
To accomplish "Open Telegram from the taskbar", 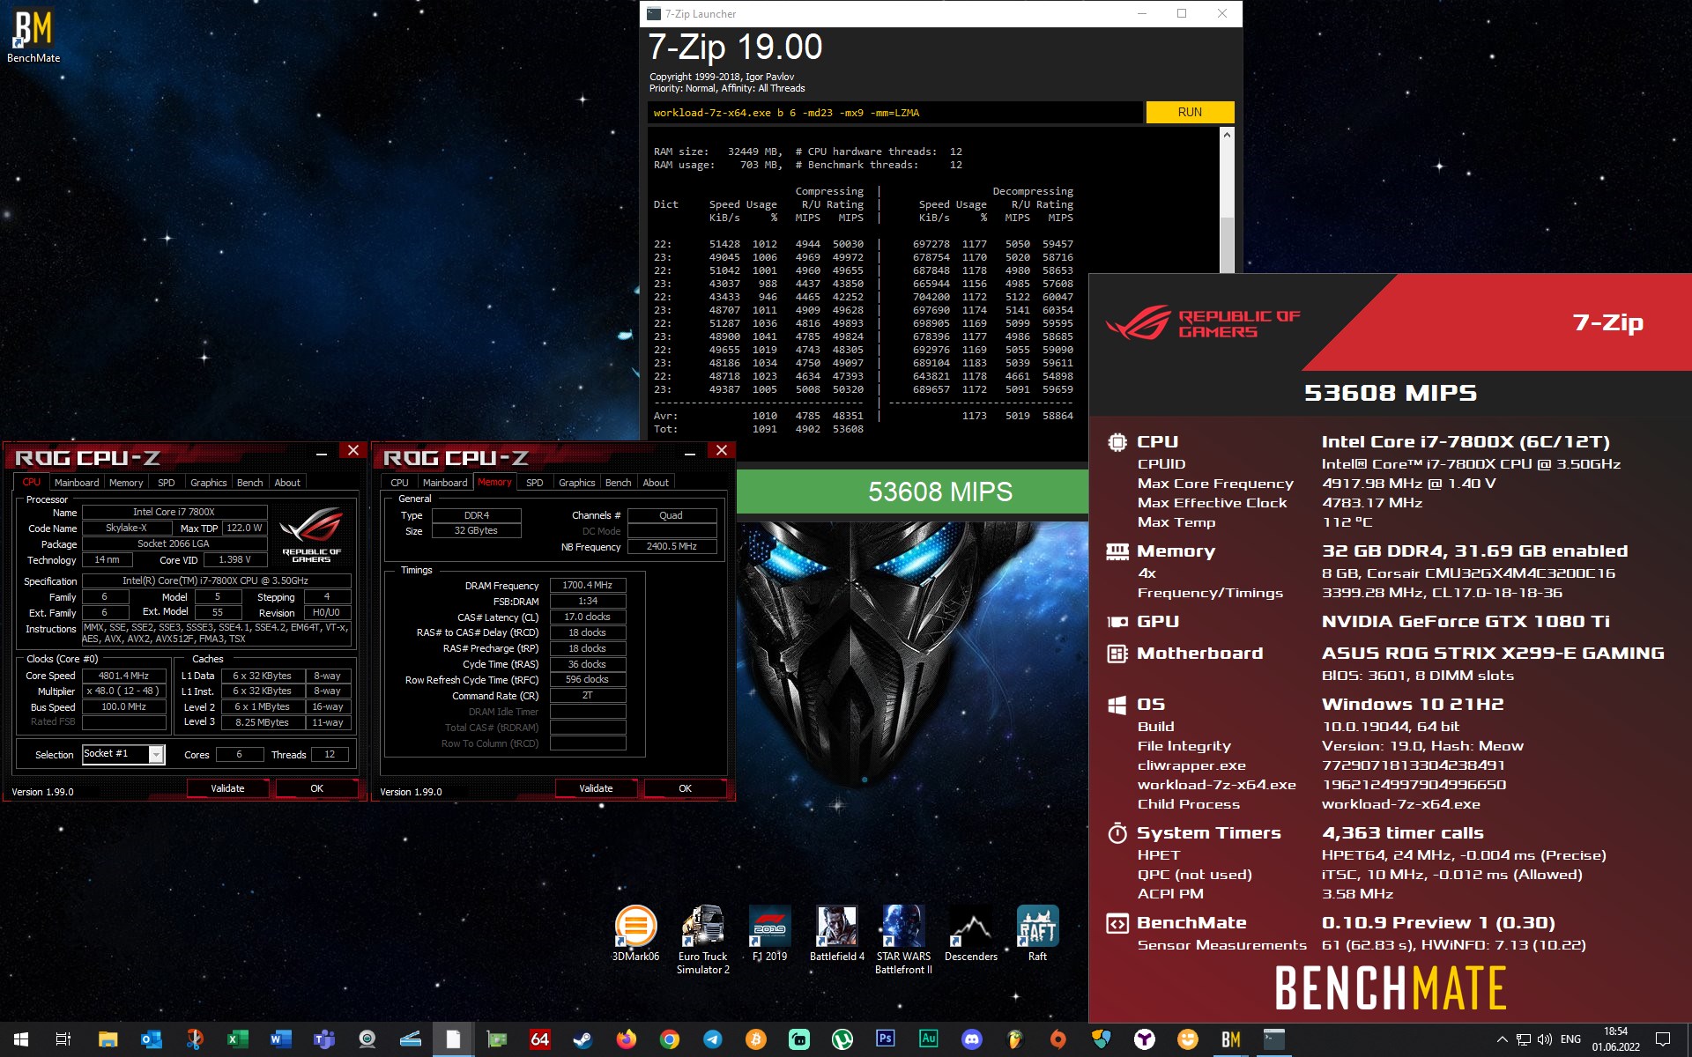I will (x=712, y=1039).
